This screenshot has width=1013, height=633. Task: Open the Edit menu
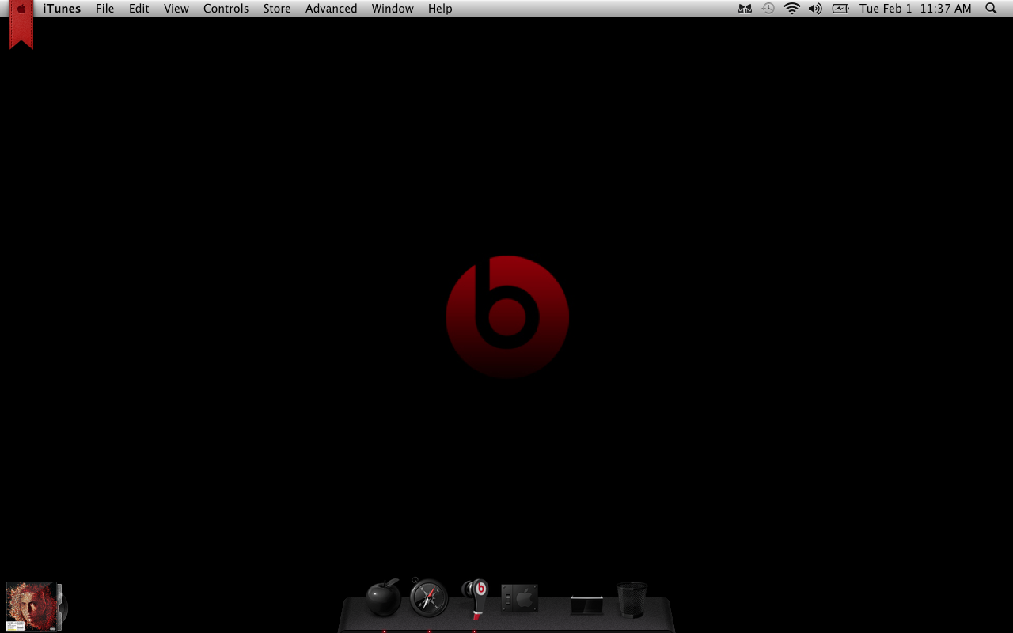pyautogui.click(x=139, y=9)
